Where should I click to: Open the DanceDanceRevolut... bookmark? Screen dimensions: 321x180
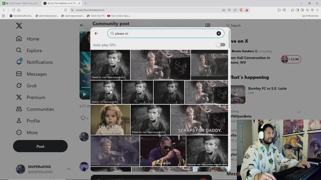(21, 16)
